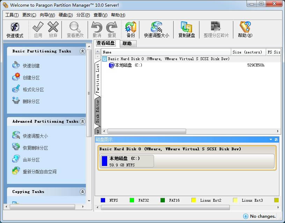The width and height of the screenshot is (285, 223).
Task: Open the 硬盘(D) menu
Action: [x=66, y=15]
